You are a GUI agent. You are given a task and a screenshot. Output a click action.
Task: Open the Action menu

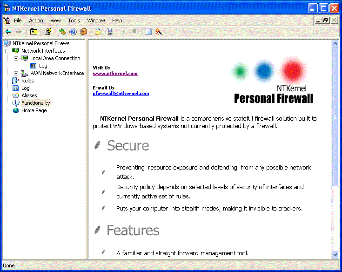(36, 20)
